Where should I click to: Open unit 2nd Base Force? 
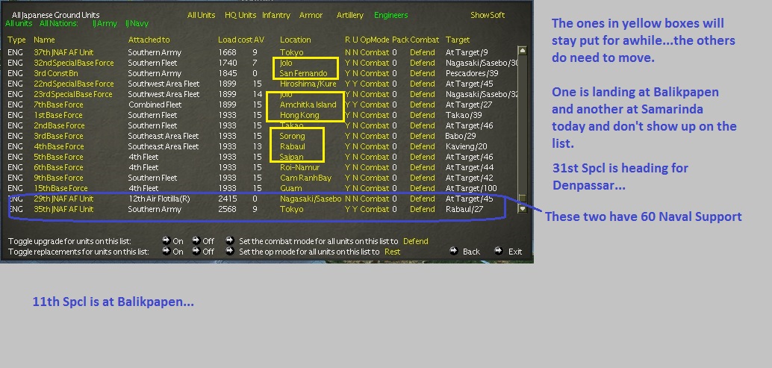click(59, 125)
